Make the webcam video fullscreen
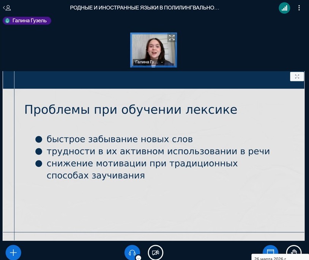 point(172,38)
